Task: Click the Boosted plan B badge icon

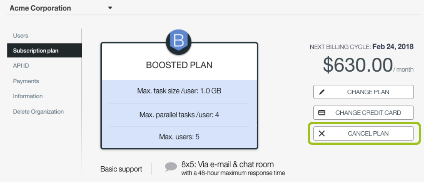Action: click(179, 42)
